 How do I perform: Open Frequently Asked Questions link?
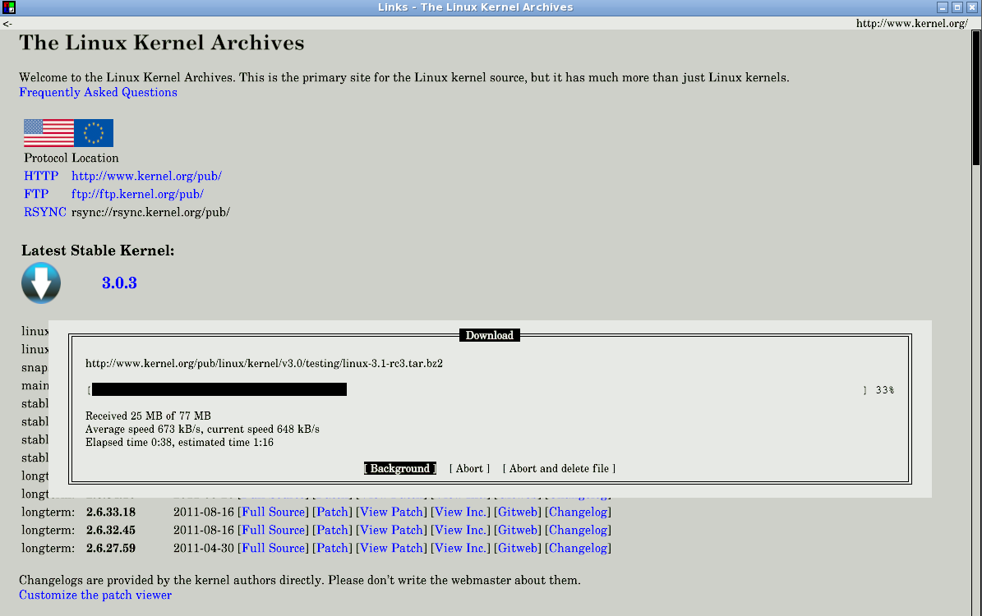99,92
